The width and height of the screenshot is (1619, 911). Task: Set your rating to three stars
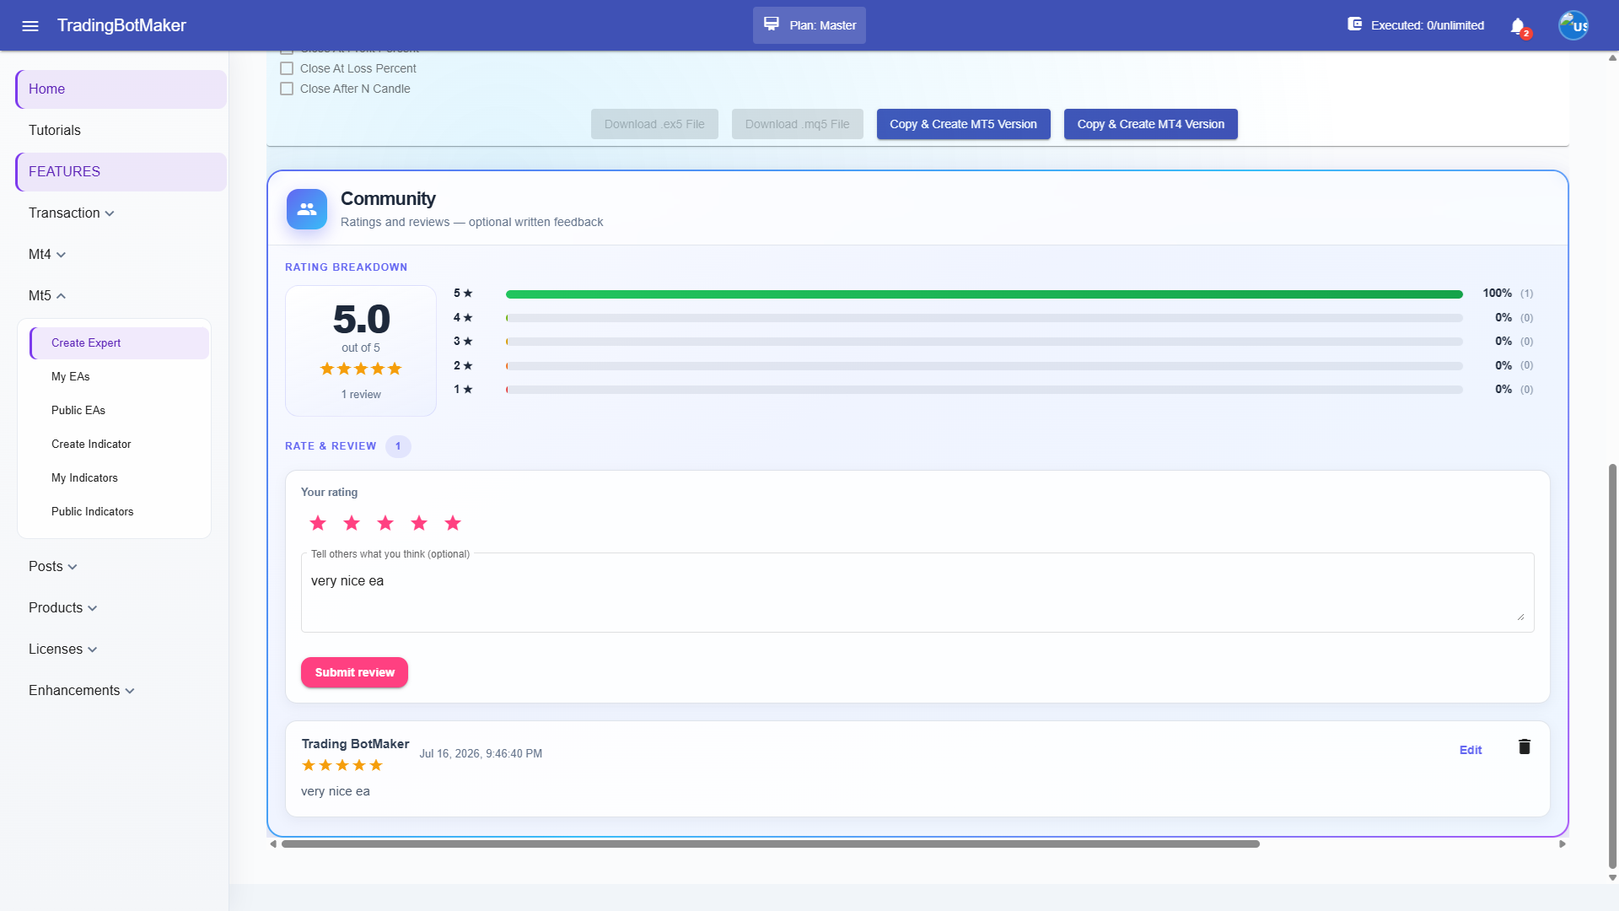385,523
